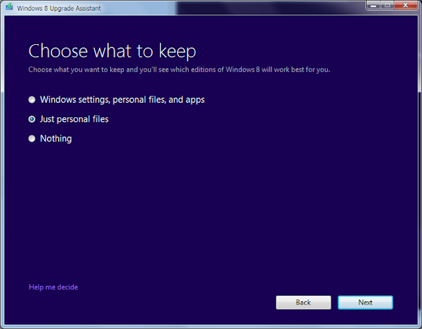Click the Back button
422x329 pixels.
[x=303, y=303]
